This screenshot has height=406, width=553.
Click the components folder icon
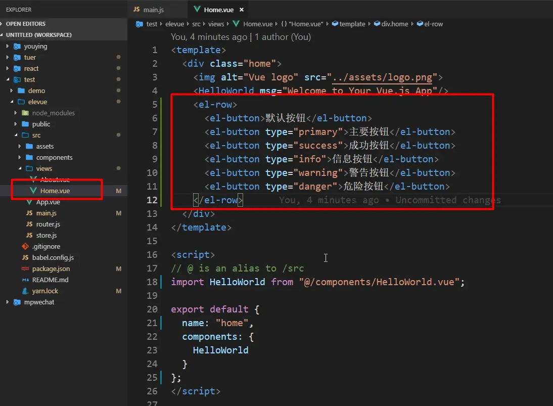pos(29,157)
